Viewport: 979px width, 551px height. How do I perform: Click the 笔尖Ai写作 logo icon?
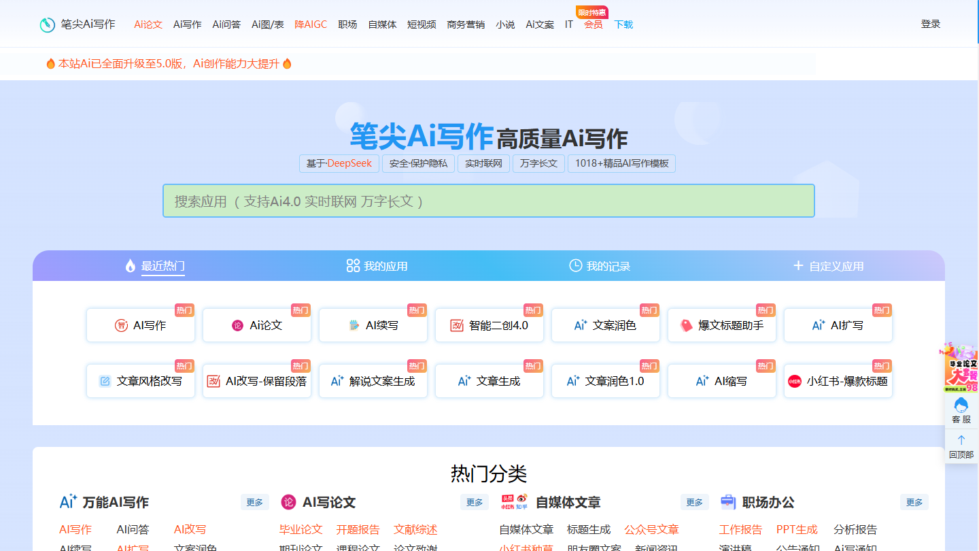click(47, 24)
